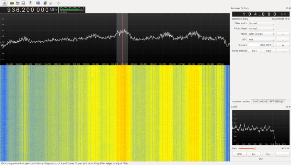This screenshot has width=291, height=165.
Task: Open the remote control settings network icon
Action: click(x=45, y=3)
